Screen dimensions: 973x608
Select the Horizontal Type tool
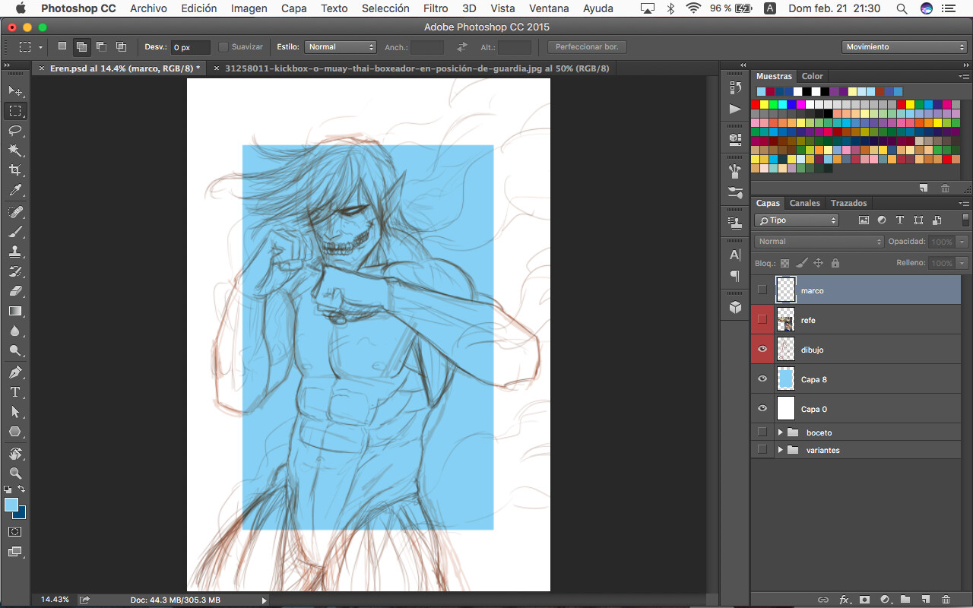(15, 392)
